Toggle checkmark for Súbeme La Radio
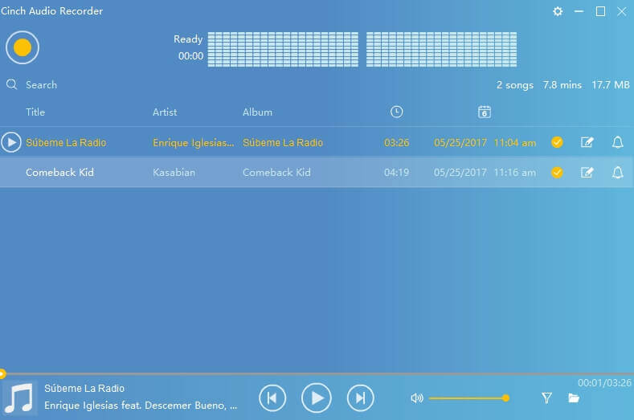The width and height of the screenshot is (634, 420). (557, 142)
